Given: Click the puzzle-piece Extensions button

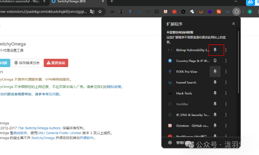Looking at the screenshot, I should [237, 12].
